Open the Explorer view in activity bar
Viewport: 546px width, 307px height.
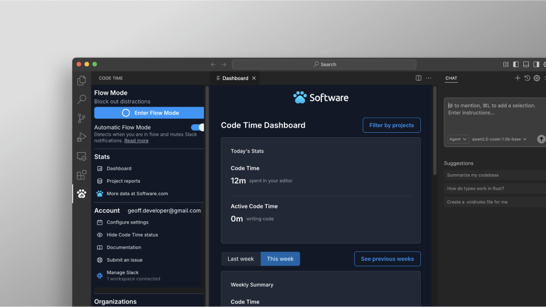(x=81, y=81)
